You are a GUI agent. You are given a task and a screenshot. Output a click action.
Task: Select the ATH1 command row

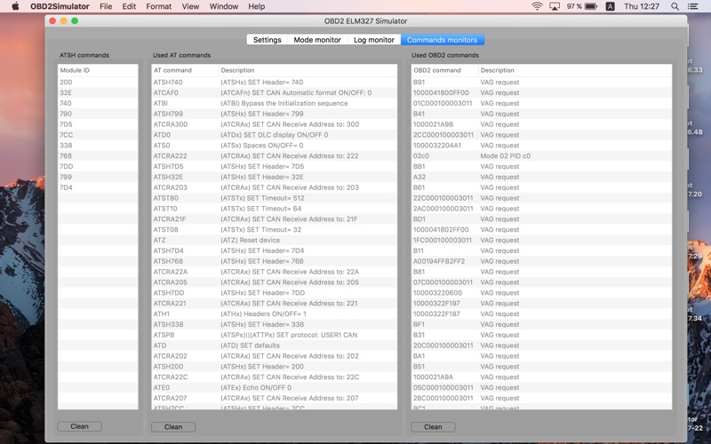click(275, 313)
